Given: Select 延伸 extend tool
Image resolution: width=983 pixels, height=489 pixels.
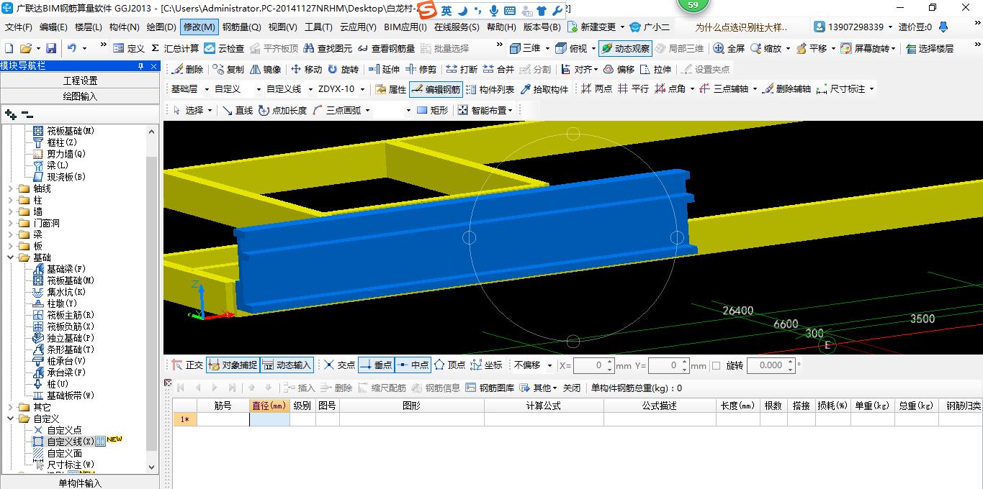Looking at the screenshot, I should (384, 70).
